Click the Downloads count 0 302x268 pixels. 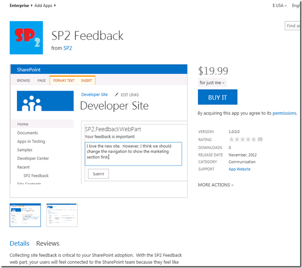coord(230,147)
